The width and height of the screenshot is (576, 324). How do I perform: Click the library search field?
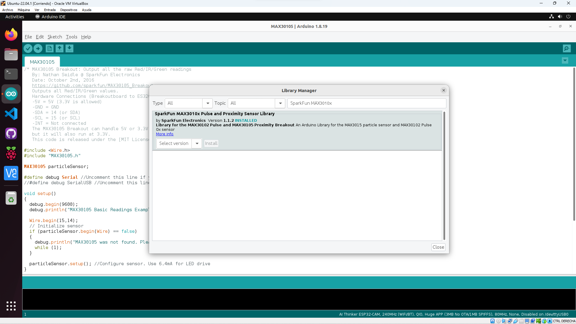367,103
